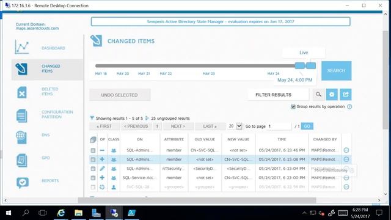Check the SVC-SQL grouped row checkbox

pyautogui.click(x=93, y=187)
